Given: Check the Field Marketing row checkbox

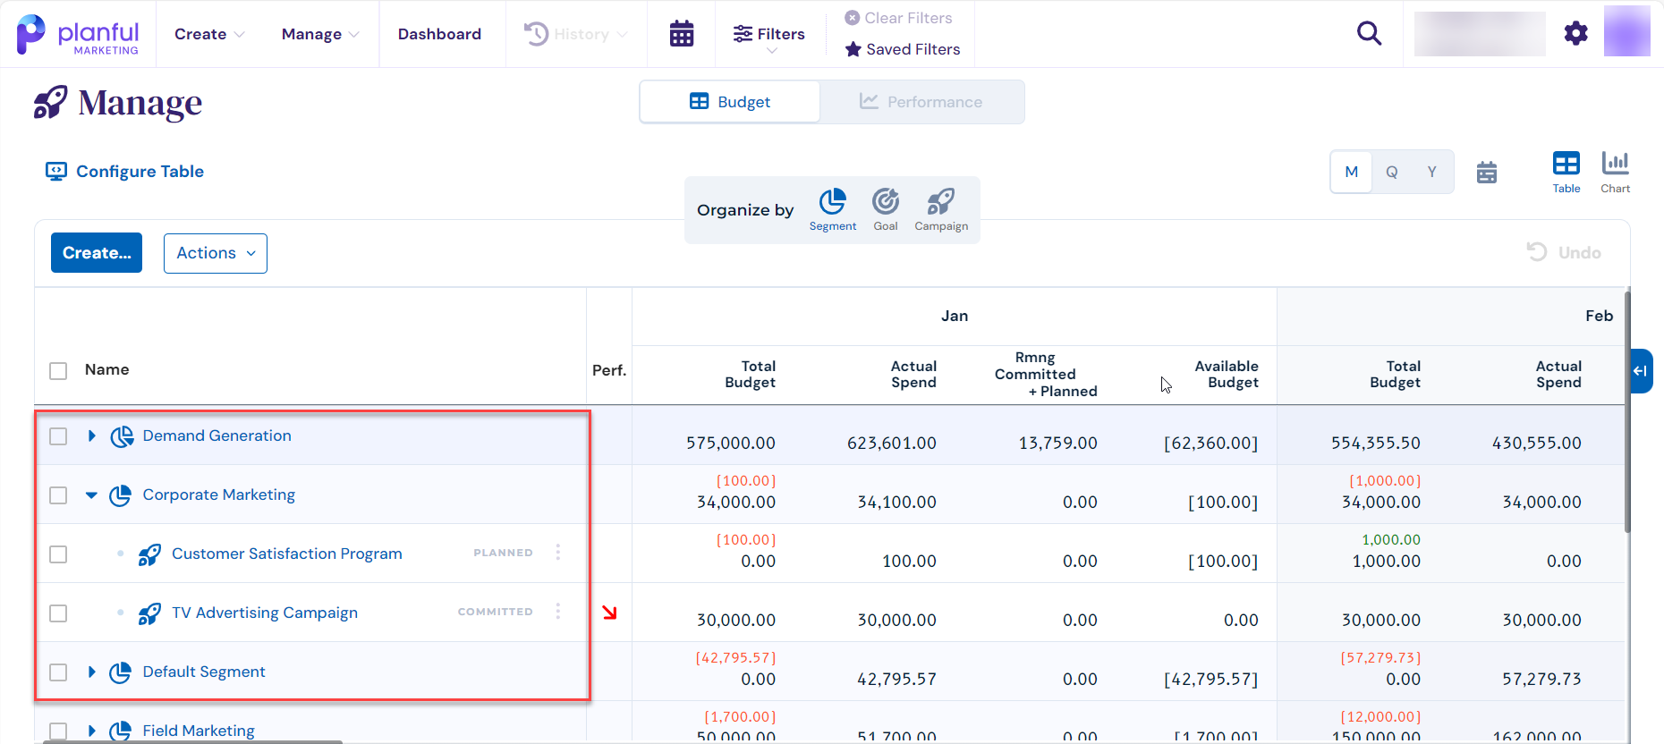Looking at the screenshot, I should click(58, 731).
